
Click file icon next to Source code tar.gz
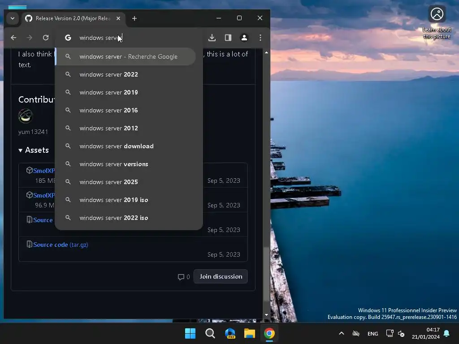coord(29,244)
